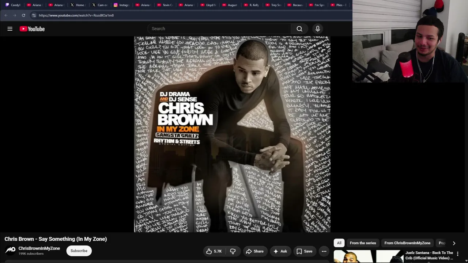
Task: Subscribe to ChrisBrownInMyZone
Action: tap(79, 251)
